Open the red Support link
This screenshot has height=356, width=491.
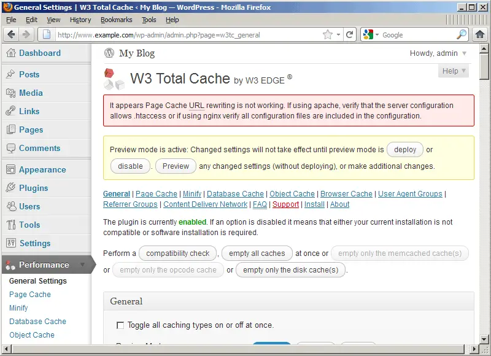(x=285, y=204)
